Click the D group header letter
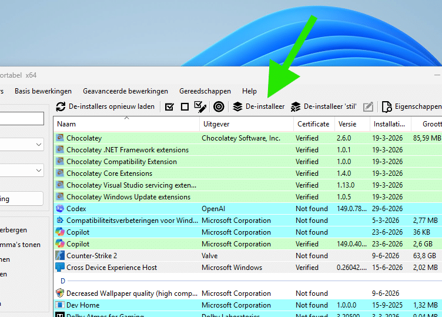Image resolution: width=442 pixels, height=317 pixels. 63,281
